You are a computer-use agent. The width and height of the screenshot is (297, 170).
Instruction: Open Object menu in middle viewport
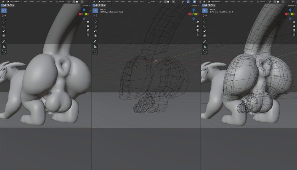[x=135, y=2]
